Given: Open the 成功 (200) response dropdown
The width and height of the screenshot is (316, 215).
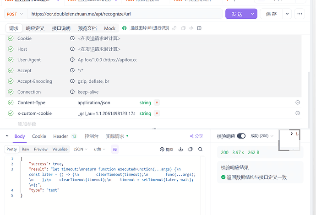Looking at the screenshot, I should 262,136.
